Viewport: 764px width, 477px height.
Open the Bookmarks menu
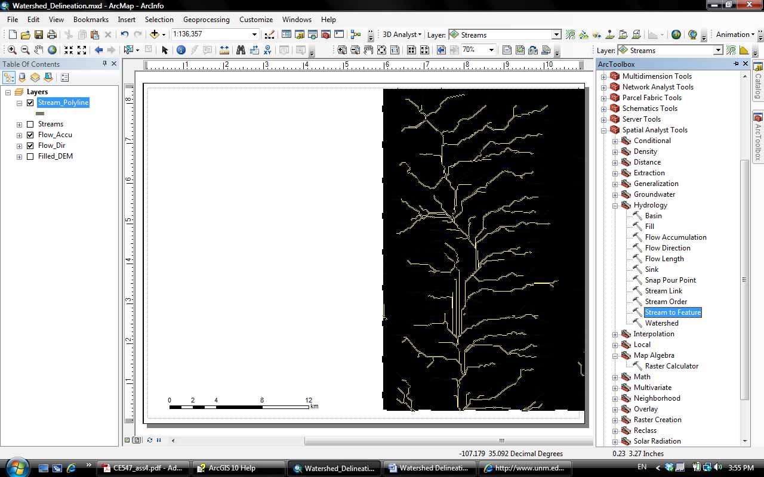click(91, 20)
